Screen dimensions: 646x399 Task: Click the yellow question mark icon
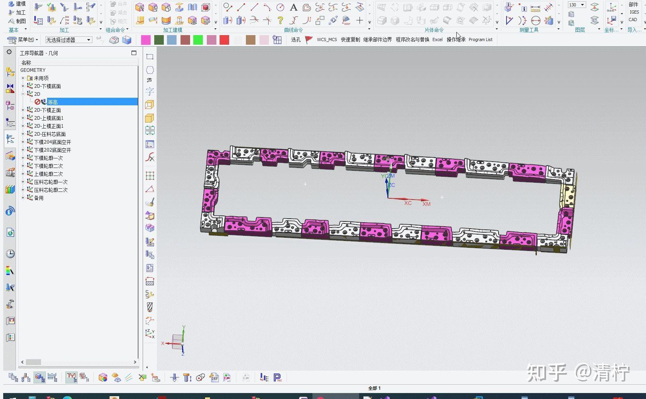click(x=280, y=20)
